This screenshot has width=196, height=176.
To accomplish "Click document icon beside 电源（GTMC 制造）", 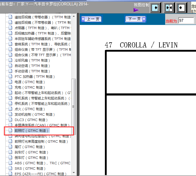I will point(10,82).
